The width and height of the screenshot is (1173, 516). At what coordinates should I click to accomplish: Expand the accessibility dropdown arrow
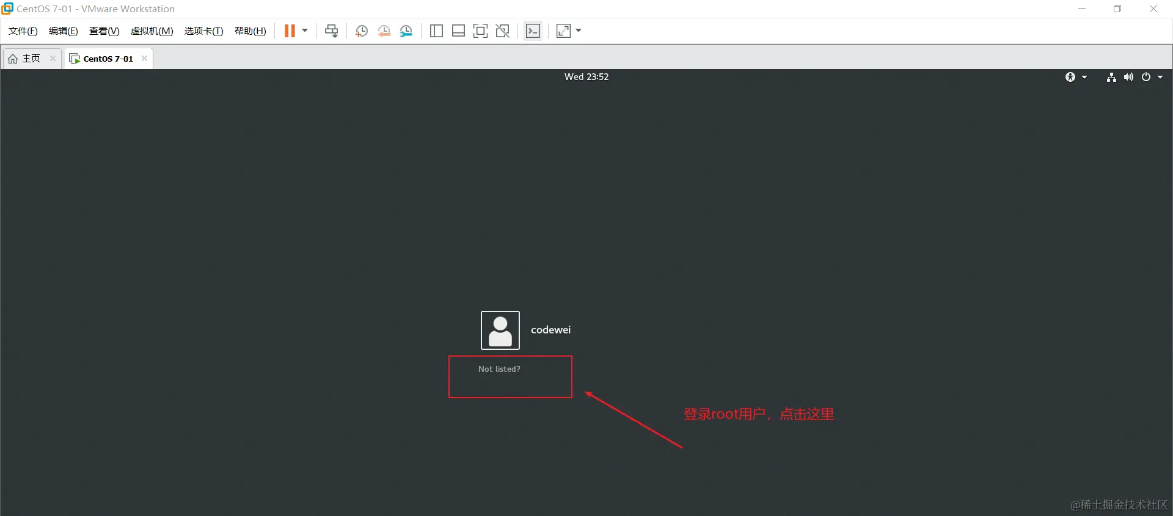pos(1084,77)
